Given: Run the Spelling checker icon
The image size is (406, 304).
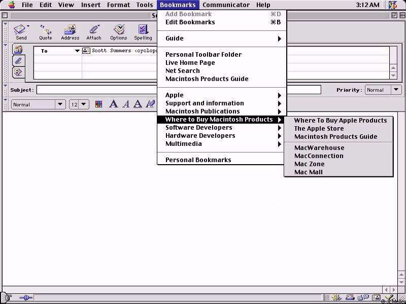Looking at the screenshot, I should (143, 29).
